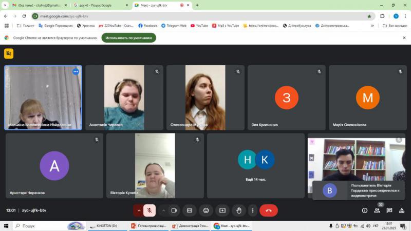
Task: Open the apps grid in bookmarks bar
Action: tap(7, 26)
